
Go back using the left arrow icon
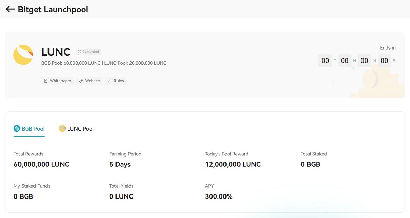click(x=10, y=9)
